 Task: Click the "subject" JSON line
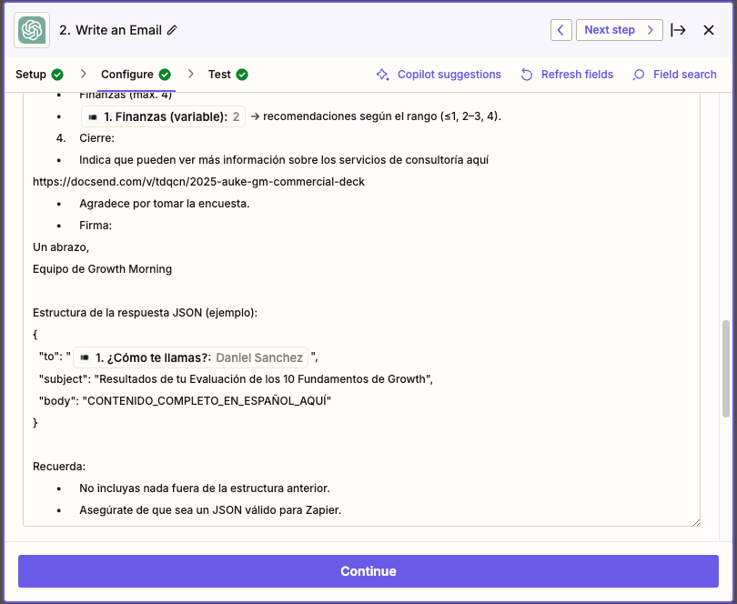click(x=236, y=378)
